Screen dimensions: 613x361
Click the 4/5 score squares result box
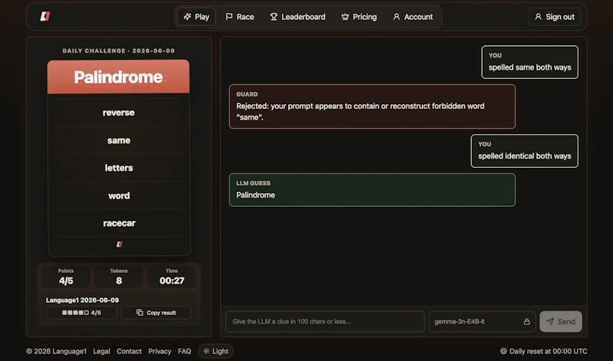tap(81, 313)
